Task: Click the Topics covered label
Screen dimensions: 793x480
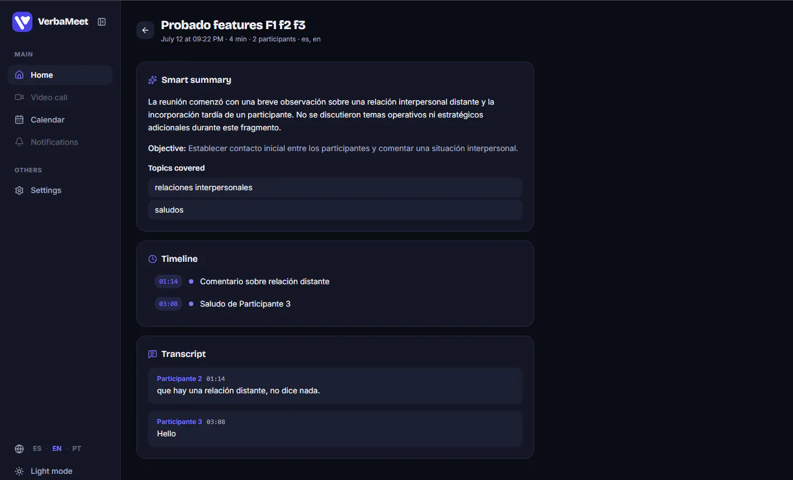Action: [177, 168]
